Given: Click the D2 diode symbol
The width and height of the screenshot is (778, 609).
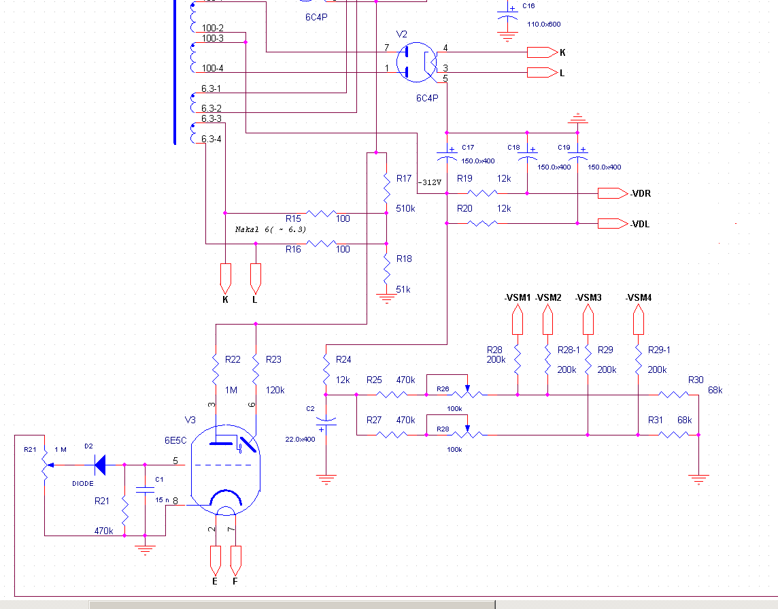Looking at the screenshot, I should click(100, 465).
